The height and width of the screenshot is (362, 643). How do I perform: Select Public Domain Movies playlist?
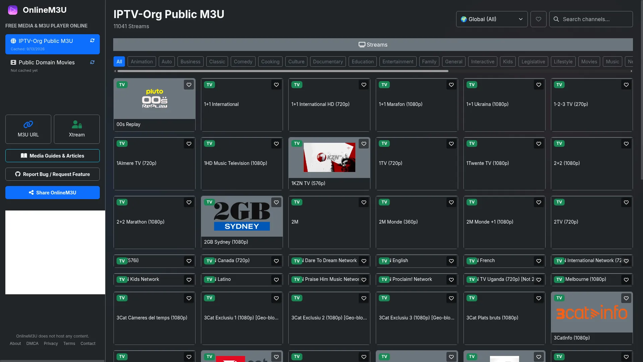tap(53, 66)
